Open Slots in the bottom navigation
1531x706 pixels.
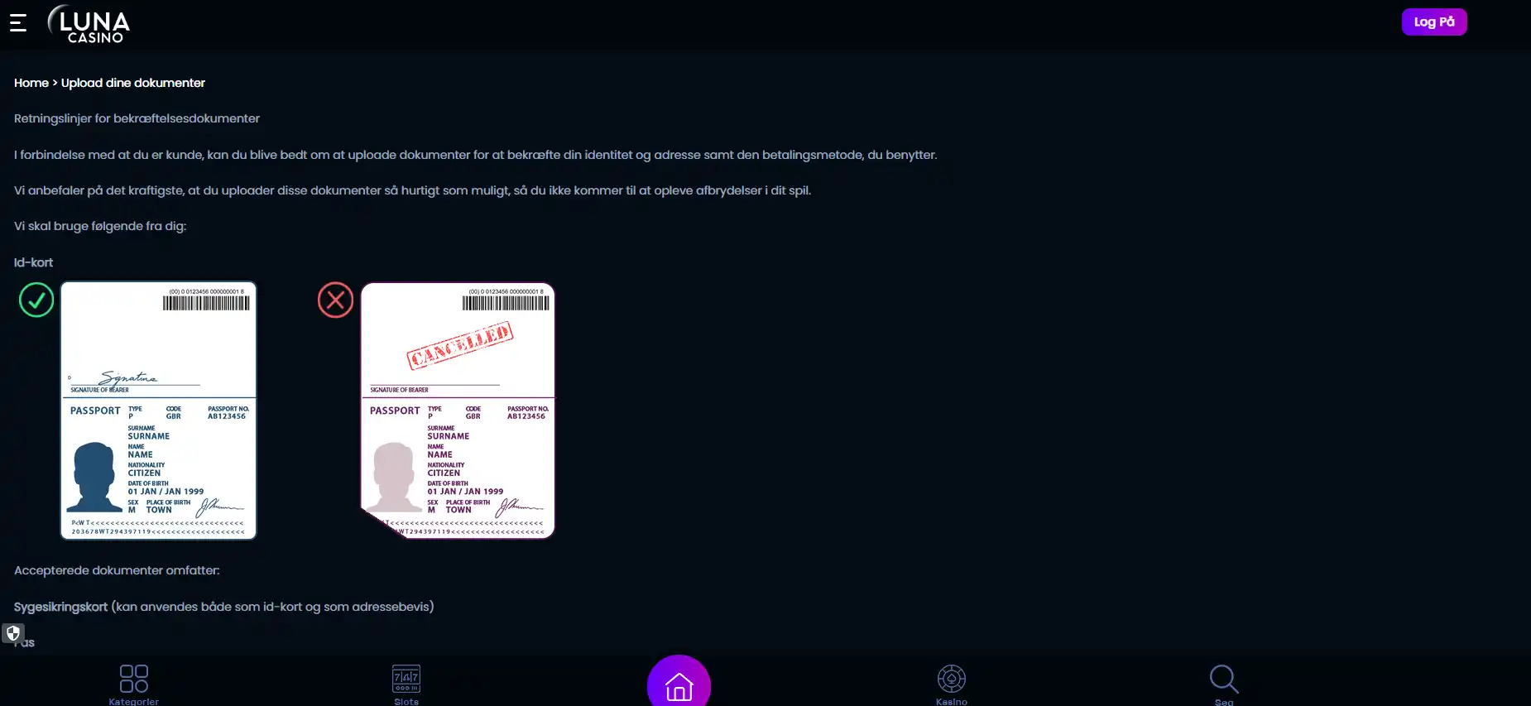pyautogui.click(x=406, y=684)
